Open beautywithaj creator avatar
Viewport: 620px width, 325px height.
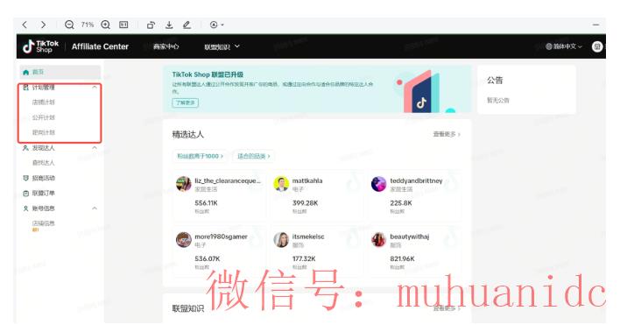point(379,240)
